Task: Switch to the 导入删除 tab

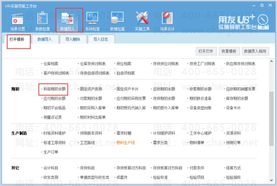Action: tap(73, 39)
